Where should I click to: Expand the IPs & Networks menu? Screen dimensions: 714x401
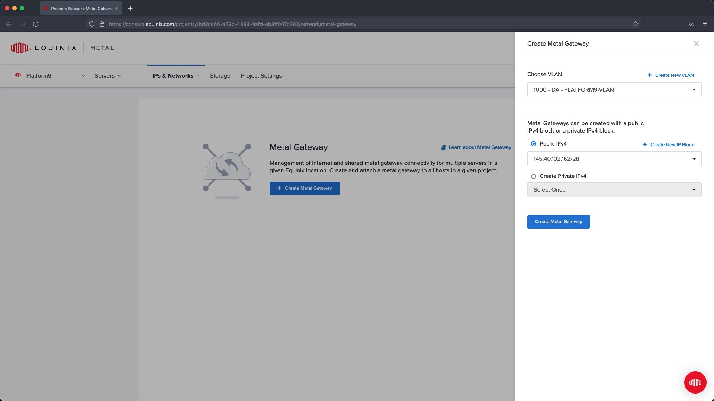tap(176, 76)
